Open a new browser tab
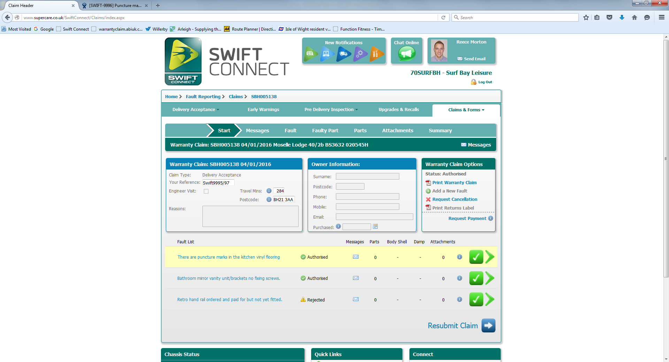The height and width of the screenshot is (362, 669). (158, 5)
